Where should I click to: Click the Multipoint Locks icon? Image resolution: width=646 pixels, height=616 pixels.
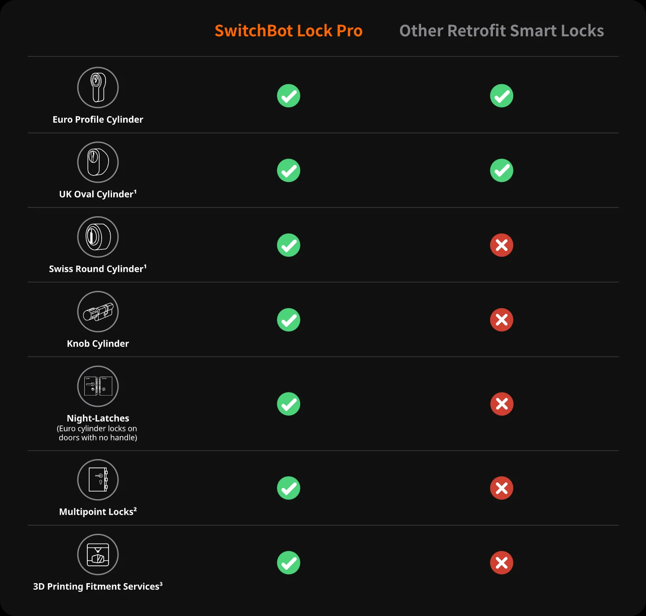click(x=98, y=480)
